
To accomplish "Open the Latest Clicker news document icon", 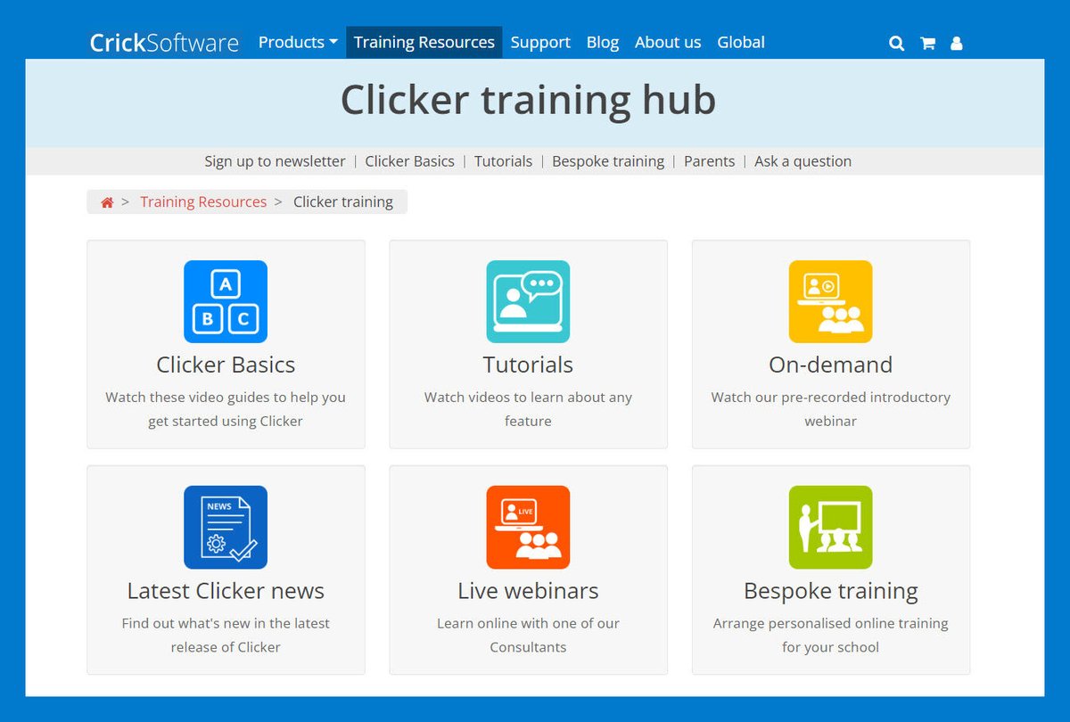I will 225,527.
